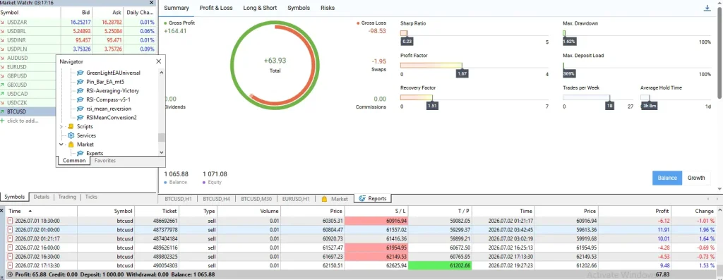Viewport: 723px width, 280px height.
Task: Select the Favorites tab in Navigator
Action: pyautogui.click(x=105, y=161)
